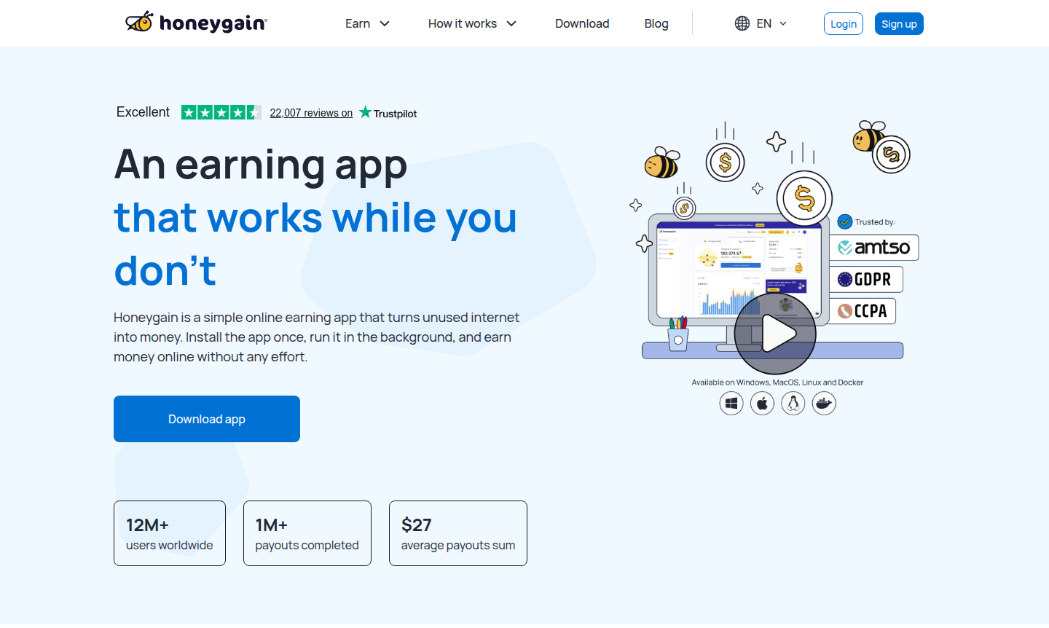The height and width of the screenshot is (628, 1049).
Task: Go to the Blog page
Action: (x=656, y=23)
